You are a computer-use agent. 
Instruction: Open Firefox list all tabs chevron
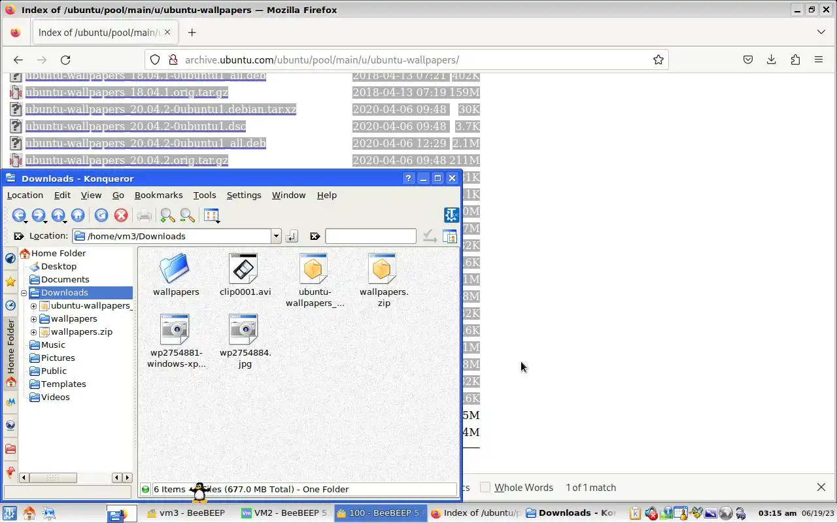click(821, 32)
